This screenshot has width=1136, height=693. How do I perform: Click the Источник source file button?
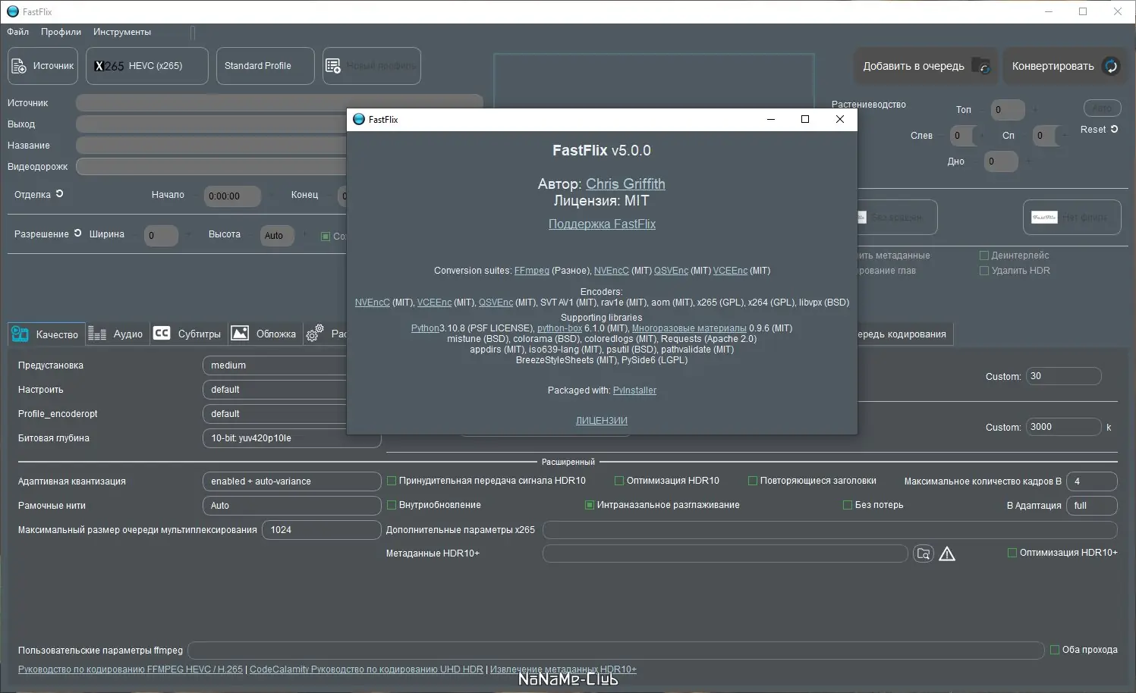coord(43,66)
